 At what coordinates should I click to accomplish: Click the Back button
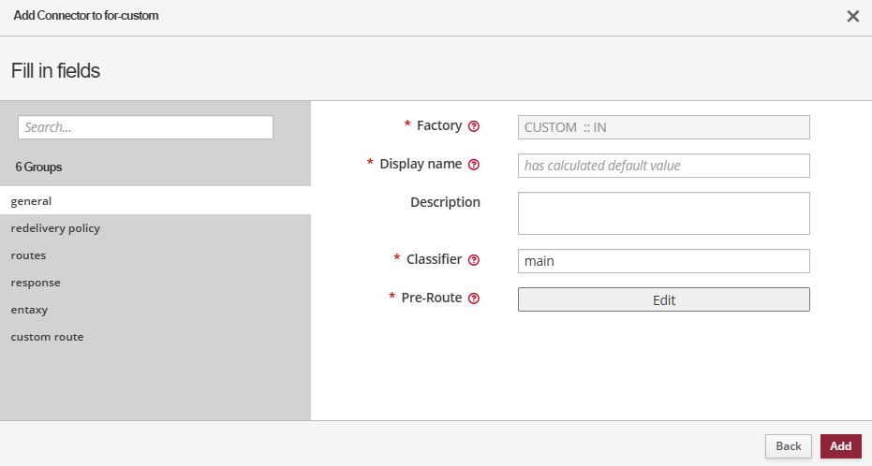[x=789, y=446]
